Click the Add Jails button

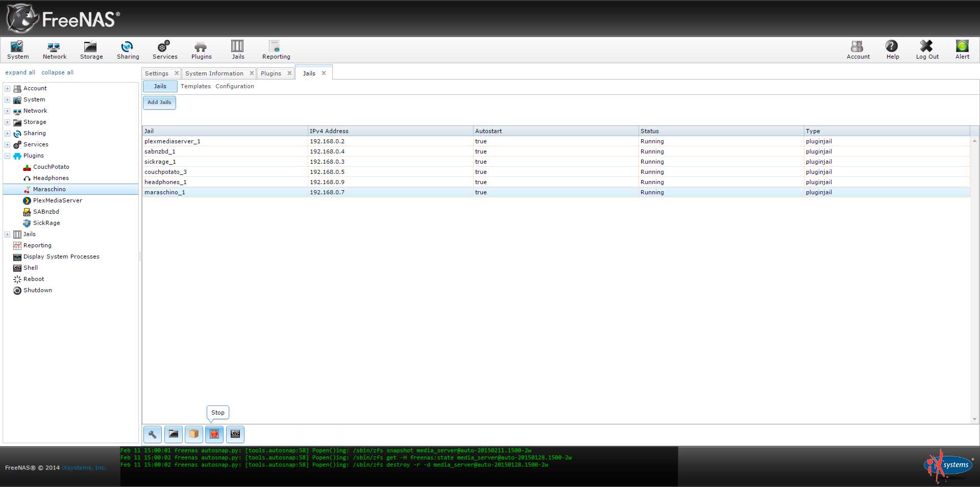[159, 102]
